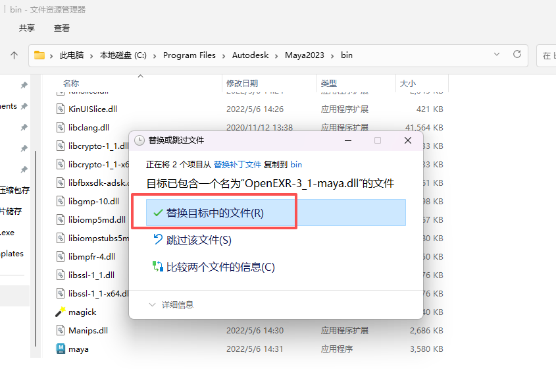
Task: Select libmpfr-4.dll file
Action: tap(91, 257)
